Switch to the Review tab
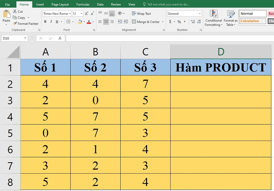 [x=116, y=5]
